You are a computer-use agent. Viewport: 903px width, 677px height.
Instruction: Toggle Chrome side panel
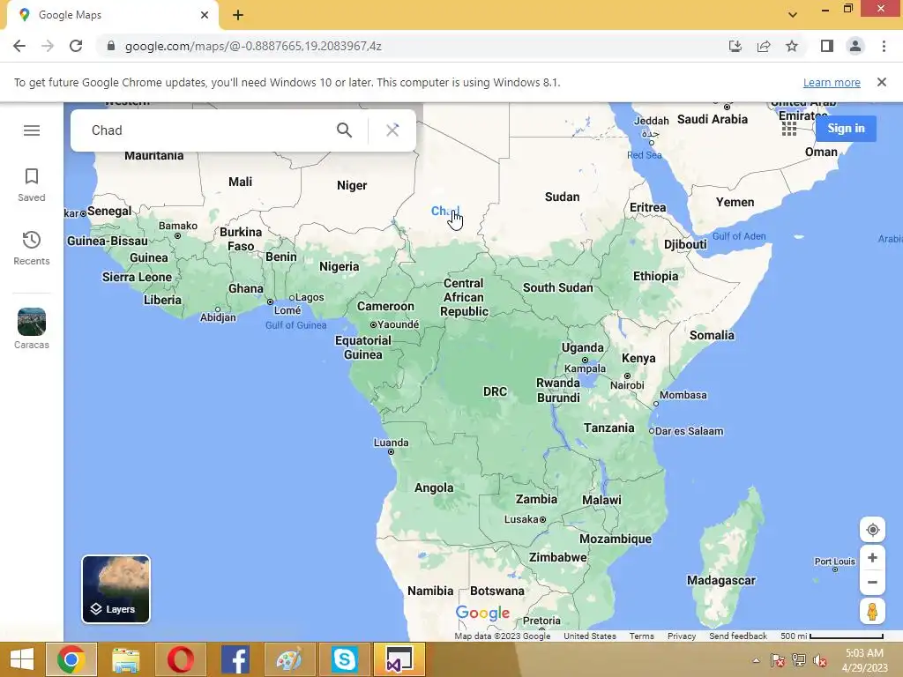point(827,46)
